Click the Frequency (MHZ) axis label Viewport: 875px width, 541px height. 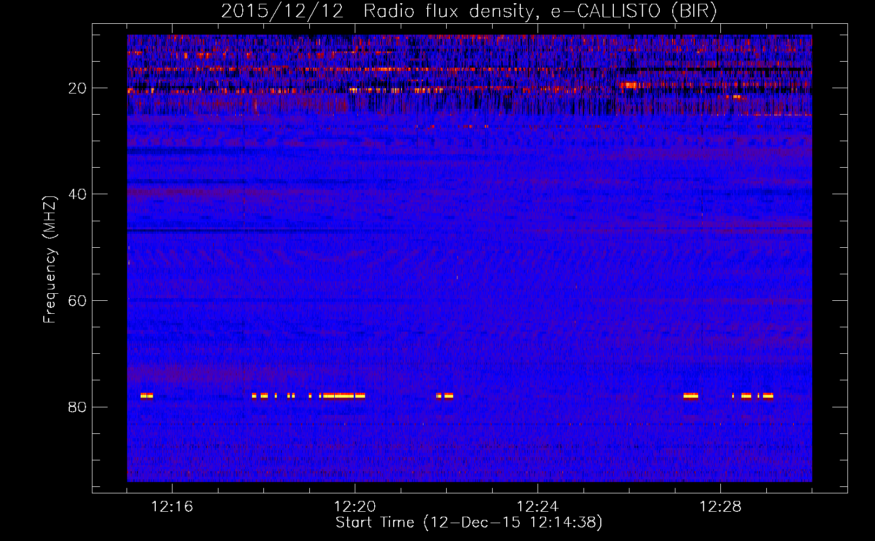[x=50, y=260]
